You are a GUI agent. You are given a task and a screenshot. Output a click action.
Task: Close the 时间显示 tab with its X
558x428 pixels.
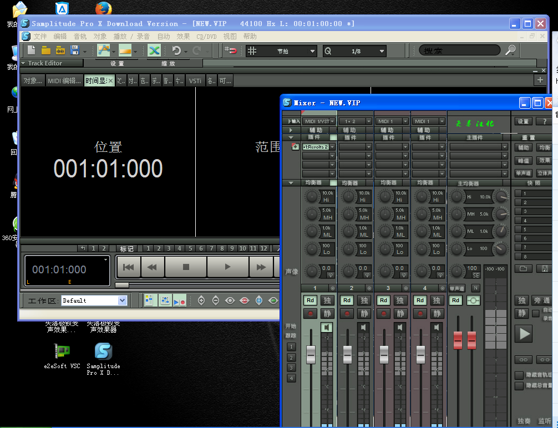pos(111,81)
